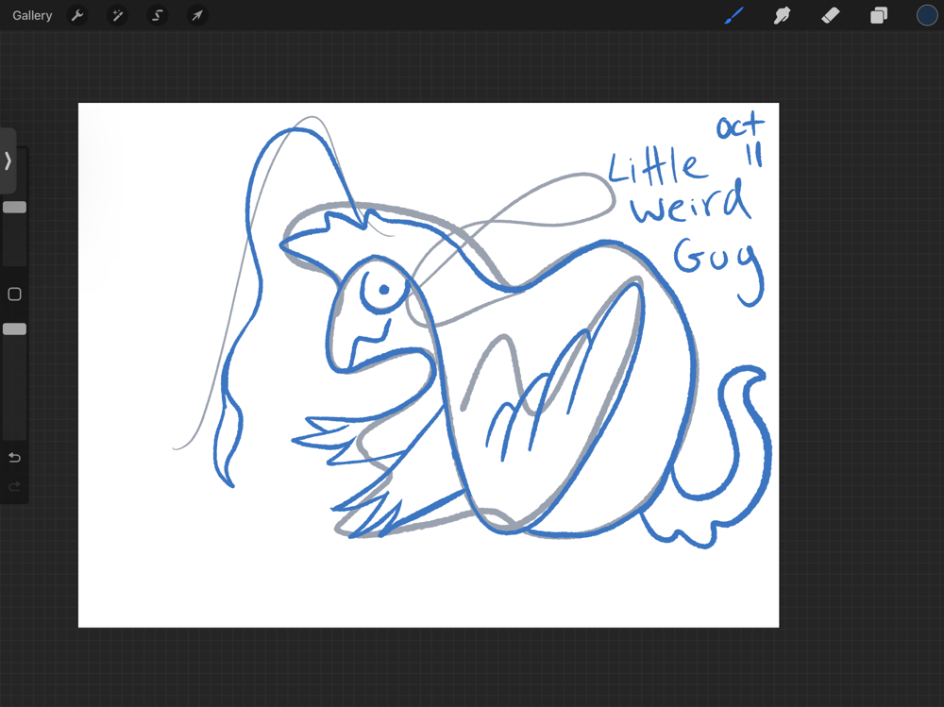Select the Brush tool
The image size is (944, 707).
(733, 16)
